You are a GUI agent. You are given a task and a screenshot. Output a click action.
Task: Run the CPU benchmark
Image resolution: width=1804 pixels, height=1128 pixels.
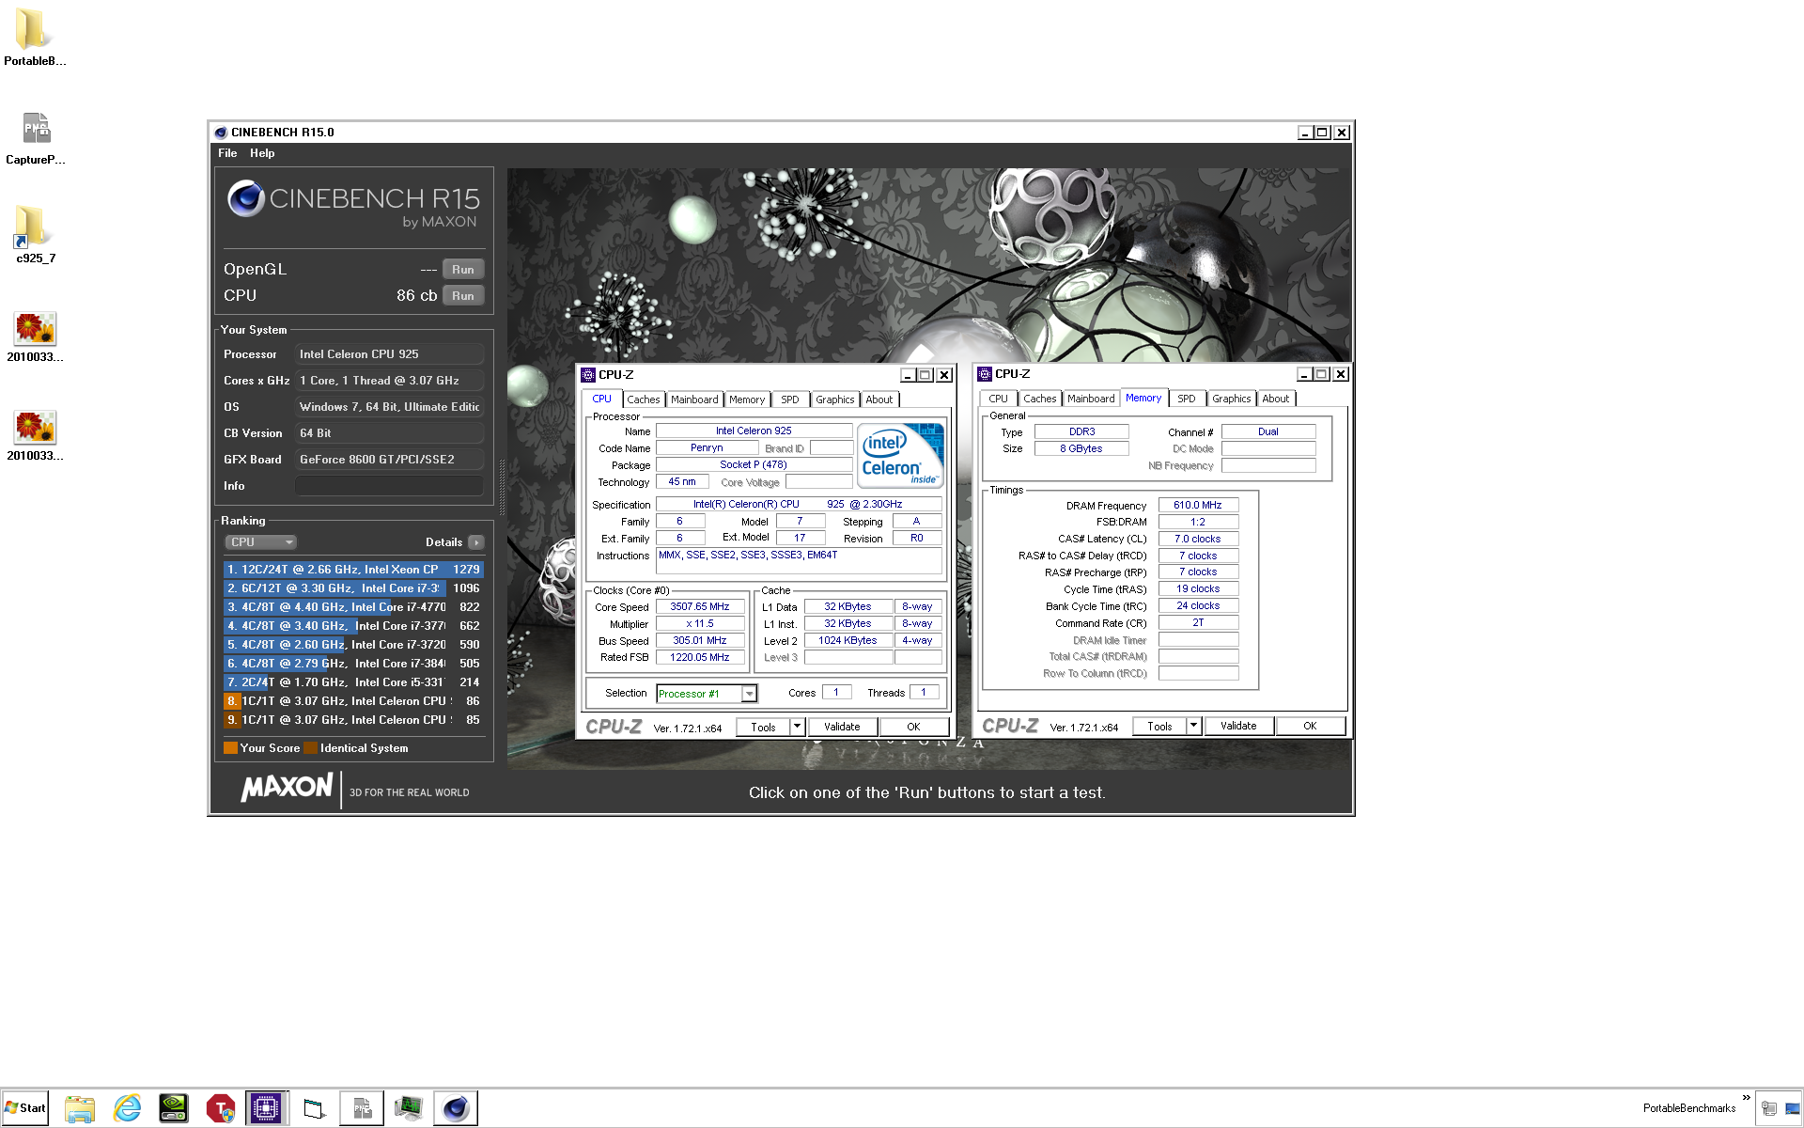[x=463, y=295]
